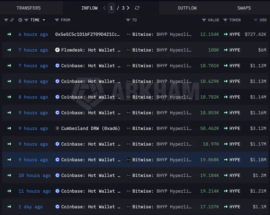Screen dimensions: 270x215
Task: Click the USD amount $1.2M
Action: [x=260, y=175]
